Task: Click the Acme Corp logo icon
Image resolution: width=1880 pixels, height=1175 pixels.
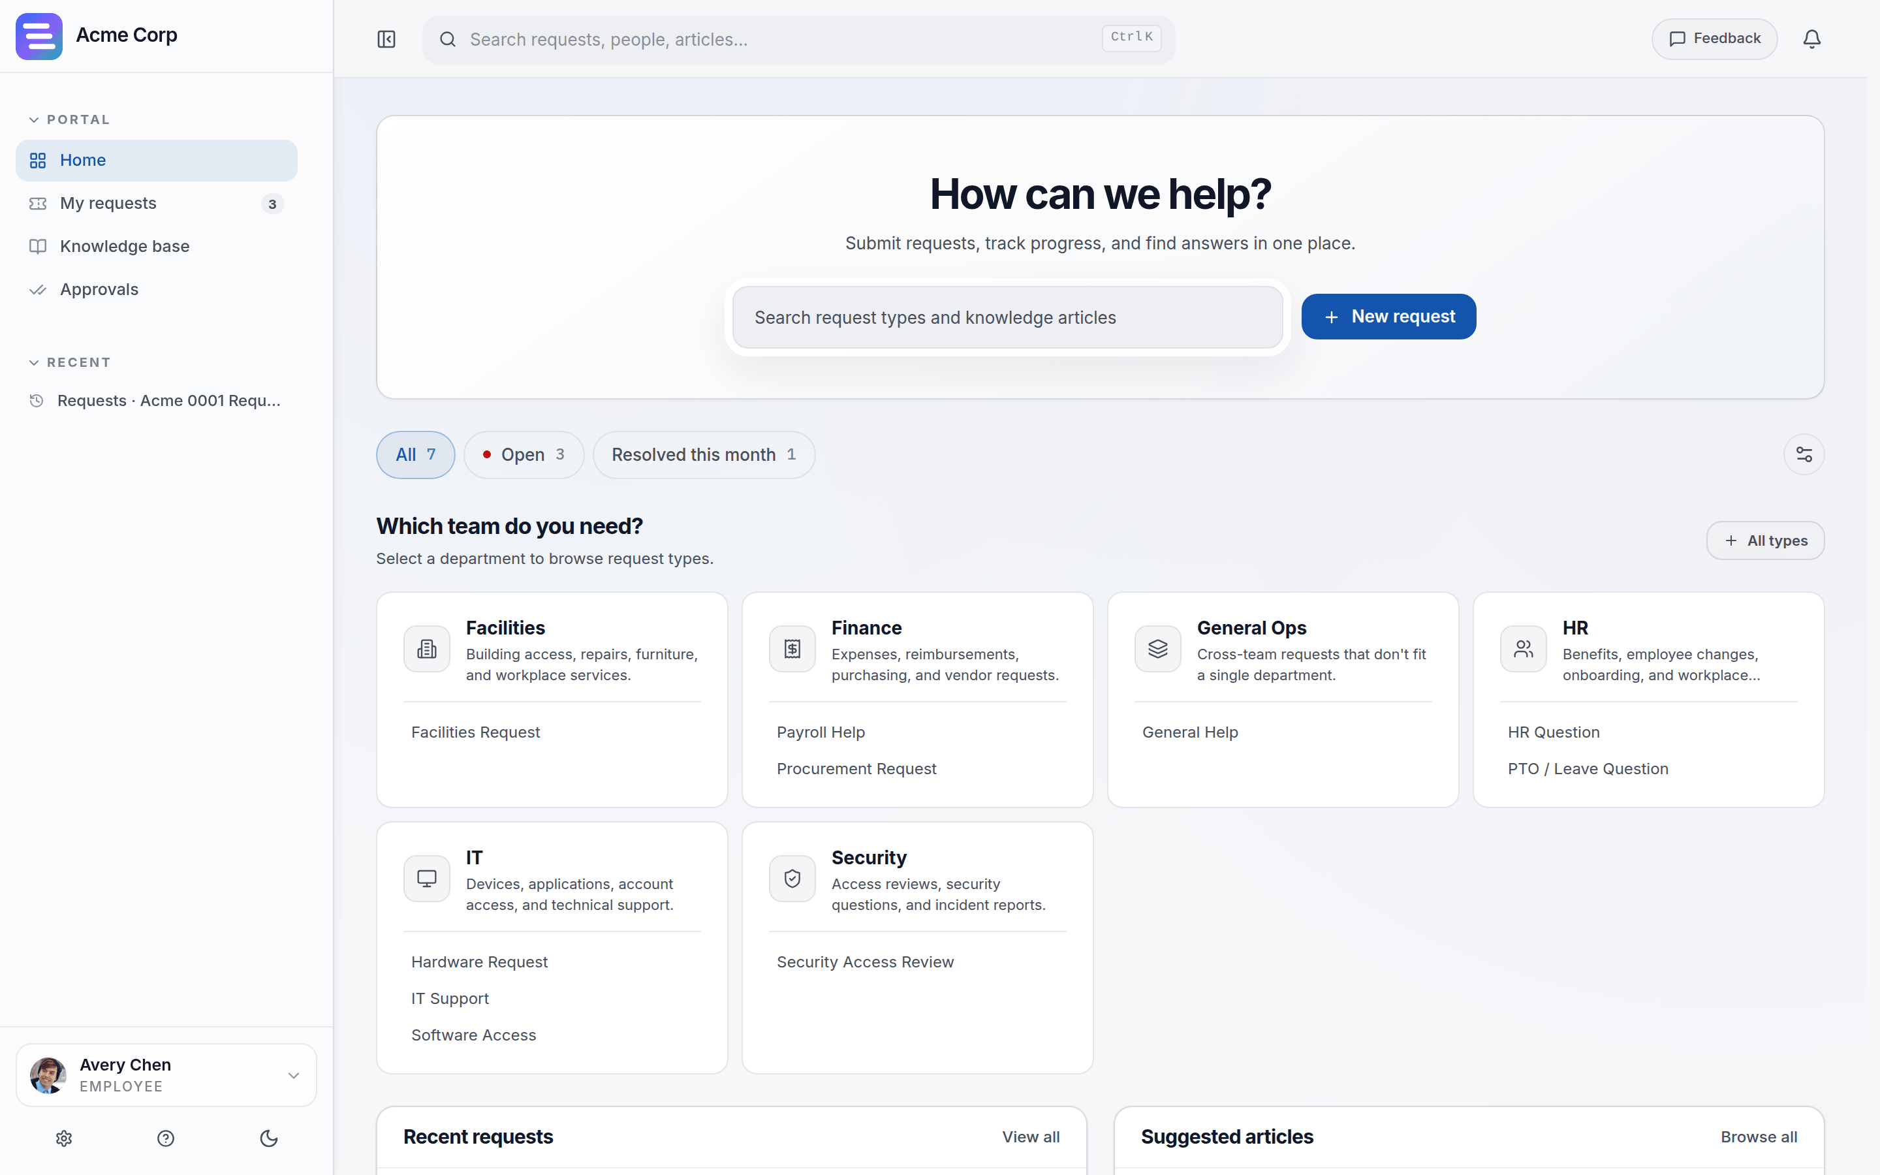Action: [x=39, y=36]
